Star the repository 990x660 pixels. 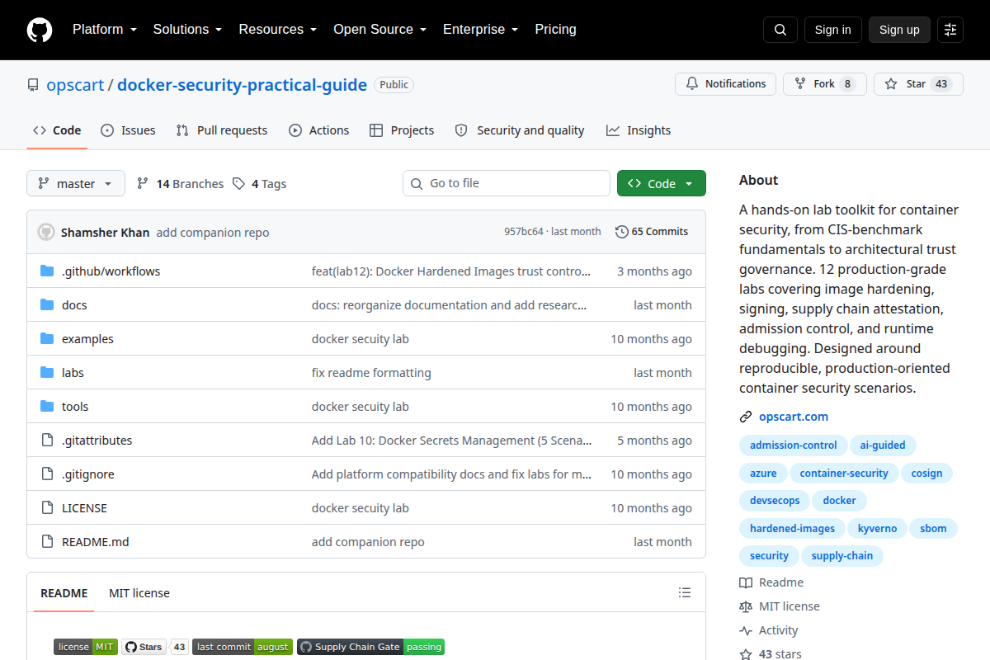point(918,84)
